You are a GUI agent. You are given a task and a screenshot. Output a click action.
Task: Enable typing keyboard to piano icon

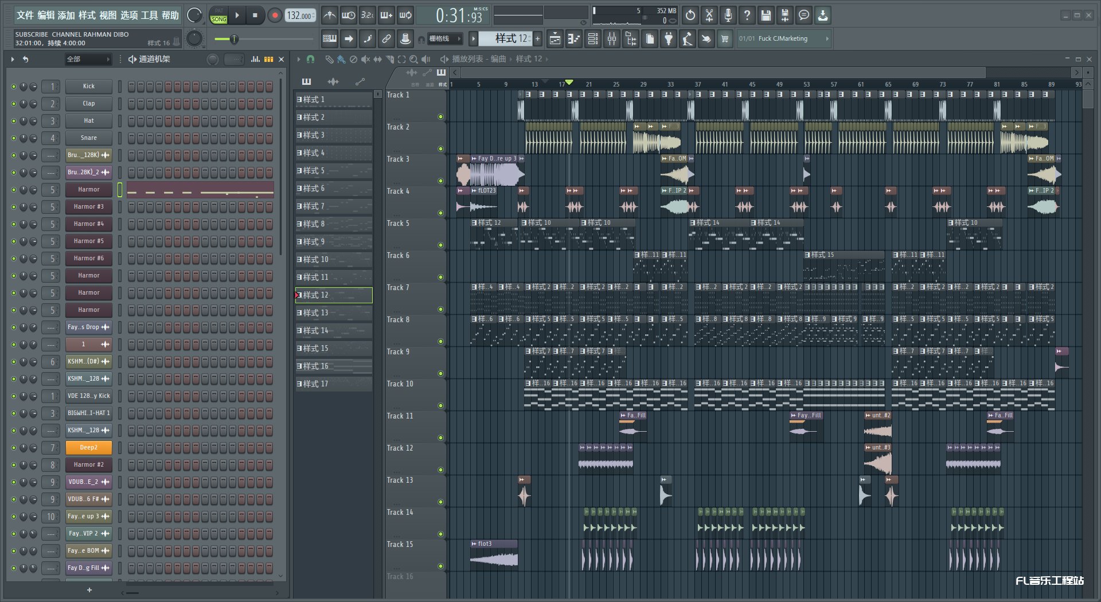click(x=330, y=39)
